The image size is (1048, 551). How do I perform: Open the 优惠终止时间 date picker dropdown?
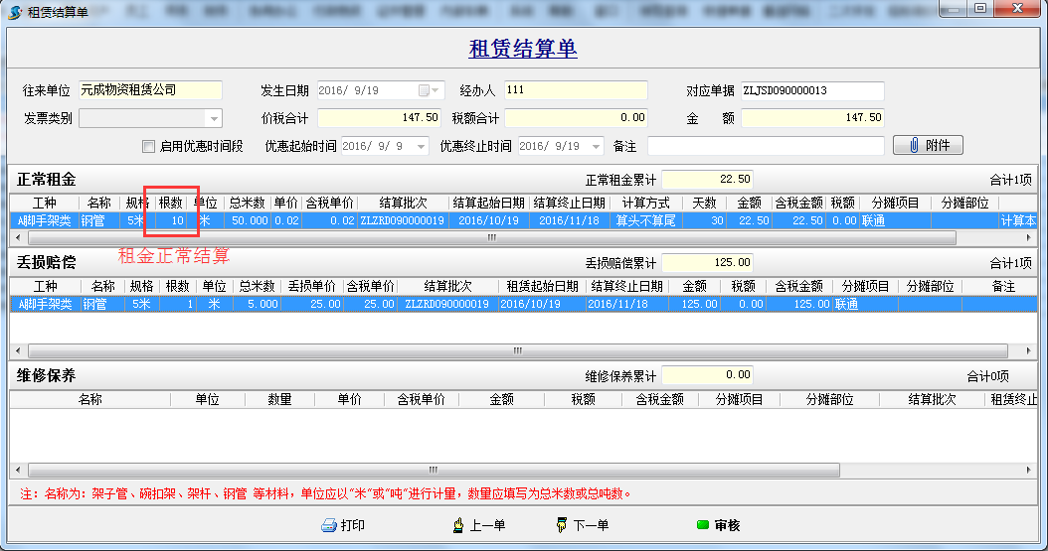click(x=596, y=147)
